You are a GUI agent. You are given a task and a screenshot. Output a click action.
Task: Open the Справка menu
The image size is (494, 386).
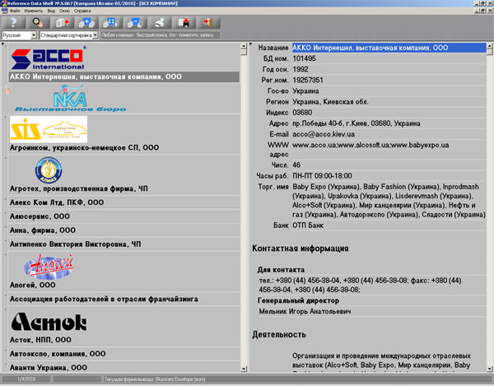click(82, 11)
